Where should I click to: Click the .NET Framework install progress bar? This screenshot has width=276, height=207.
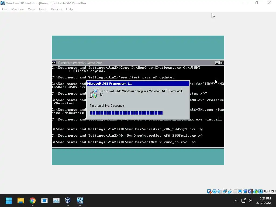point(126,113)
